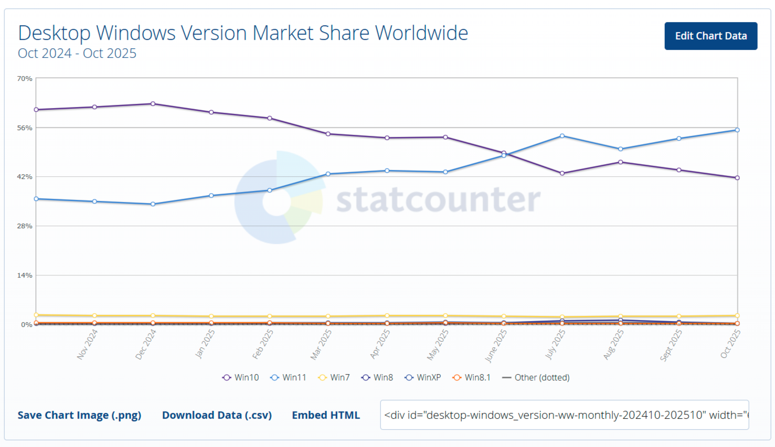Select Win10 data point at Oct 2025
775x447 pixels.
(737, 178)
